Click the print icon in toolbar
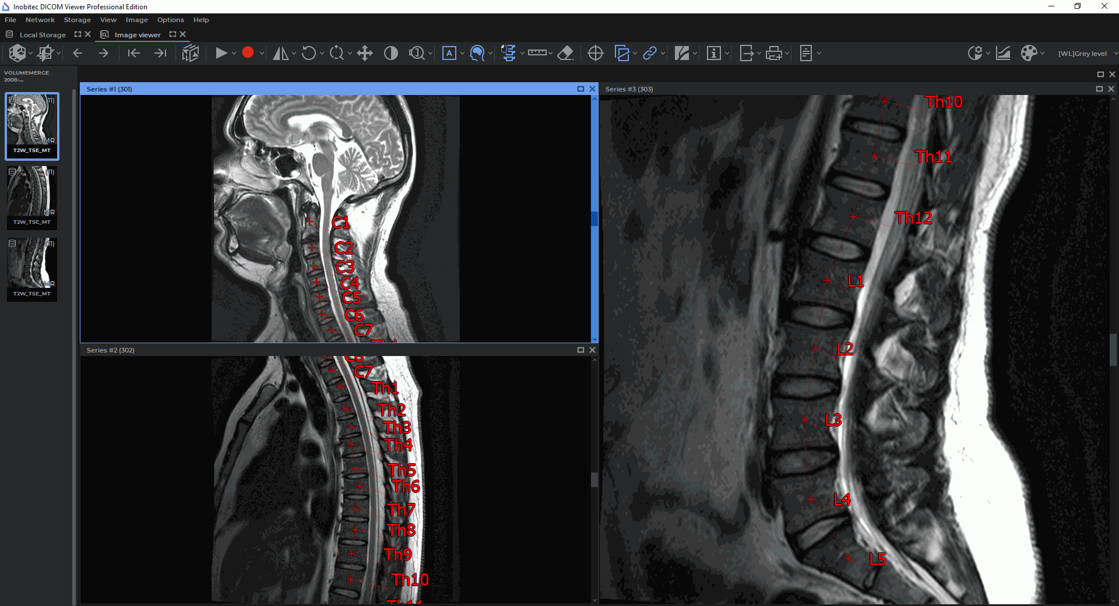Image resolution: width=1119 pixels, height=606 pixels. (774, 54)
